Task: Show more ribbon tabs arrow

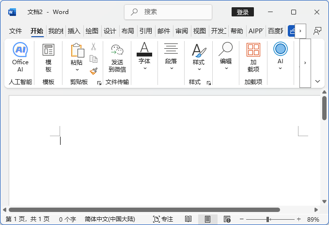Action: click(x=300, y=31)
